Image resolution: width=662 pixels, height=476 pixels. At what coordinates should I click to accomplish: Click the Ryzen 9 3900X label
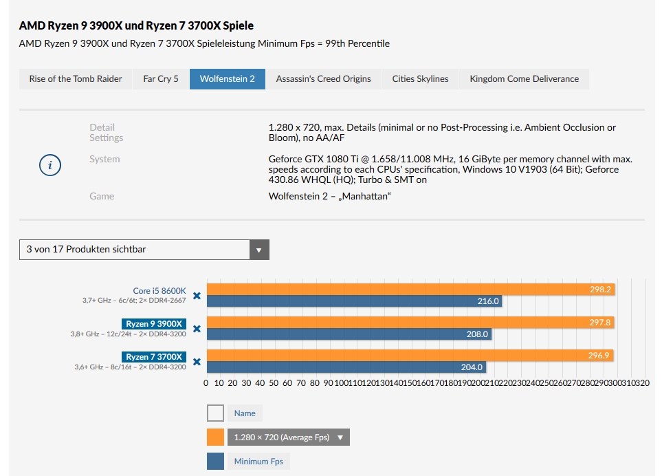[x=154, y=324]
